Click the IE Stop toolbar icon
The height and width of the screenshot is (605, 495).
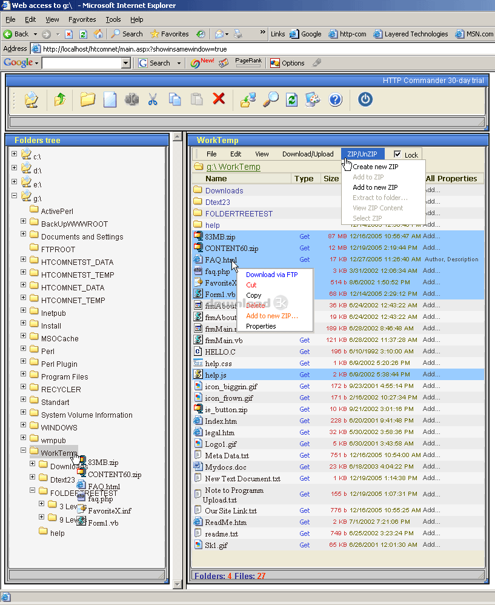(68, 34)
